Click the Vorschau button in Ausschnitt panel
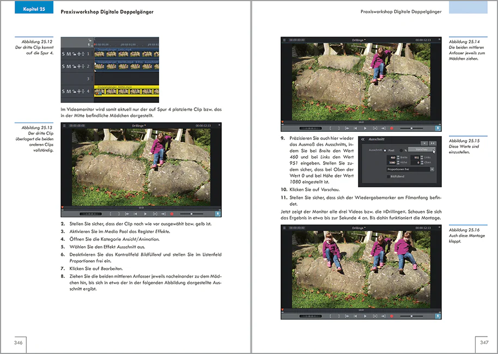 (422, 149)
